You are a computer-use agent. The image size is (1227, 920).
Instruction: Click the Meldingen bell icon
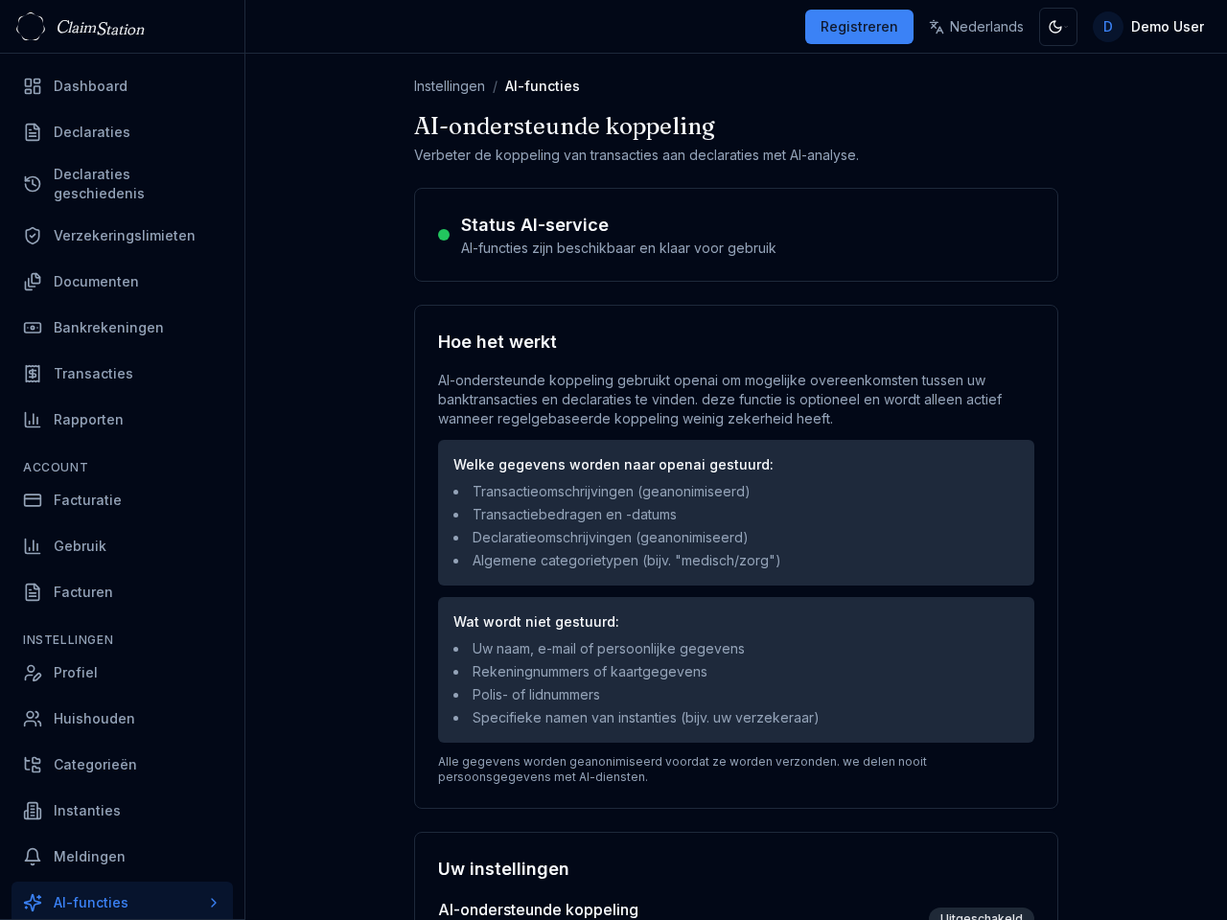33,857
